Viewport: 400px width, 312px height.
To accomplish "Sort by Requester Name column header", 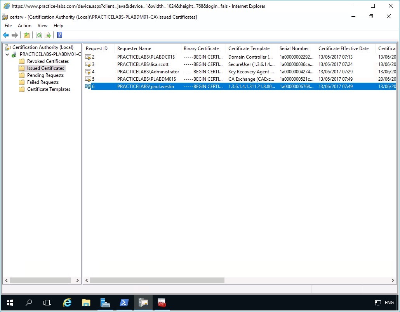I will click(x=148, y=49).
